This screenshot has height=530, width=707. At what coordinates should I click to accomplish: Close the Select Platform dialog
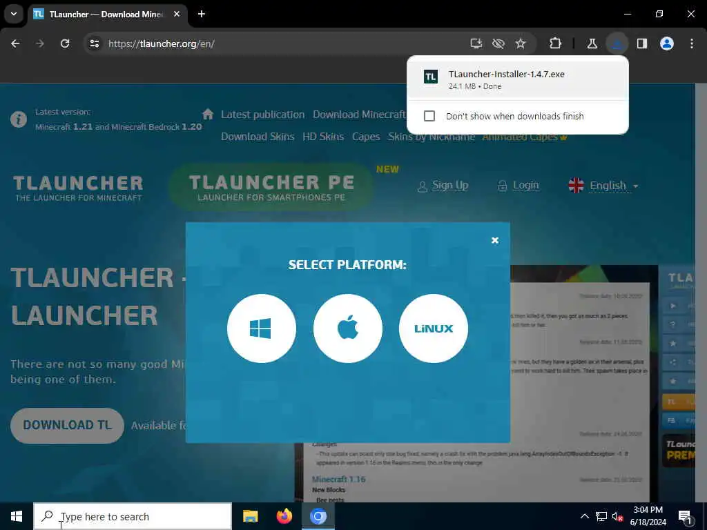pos(494,240)
